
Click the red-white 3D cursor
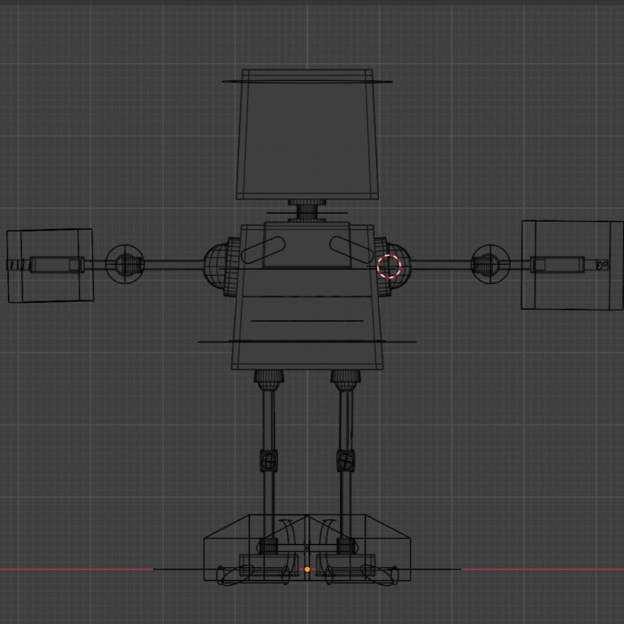(389, 266)
